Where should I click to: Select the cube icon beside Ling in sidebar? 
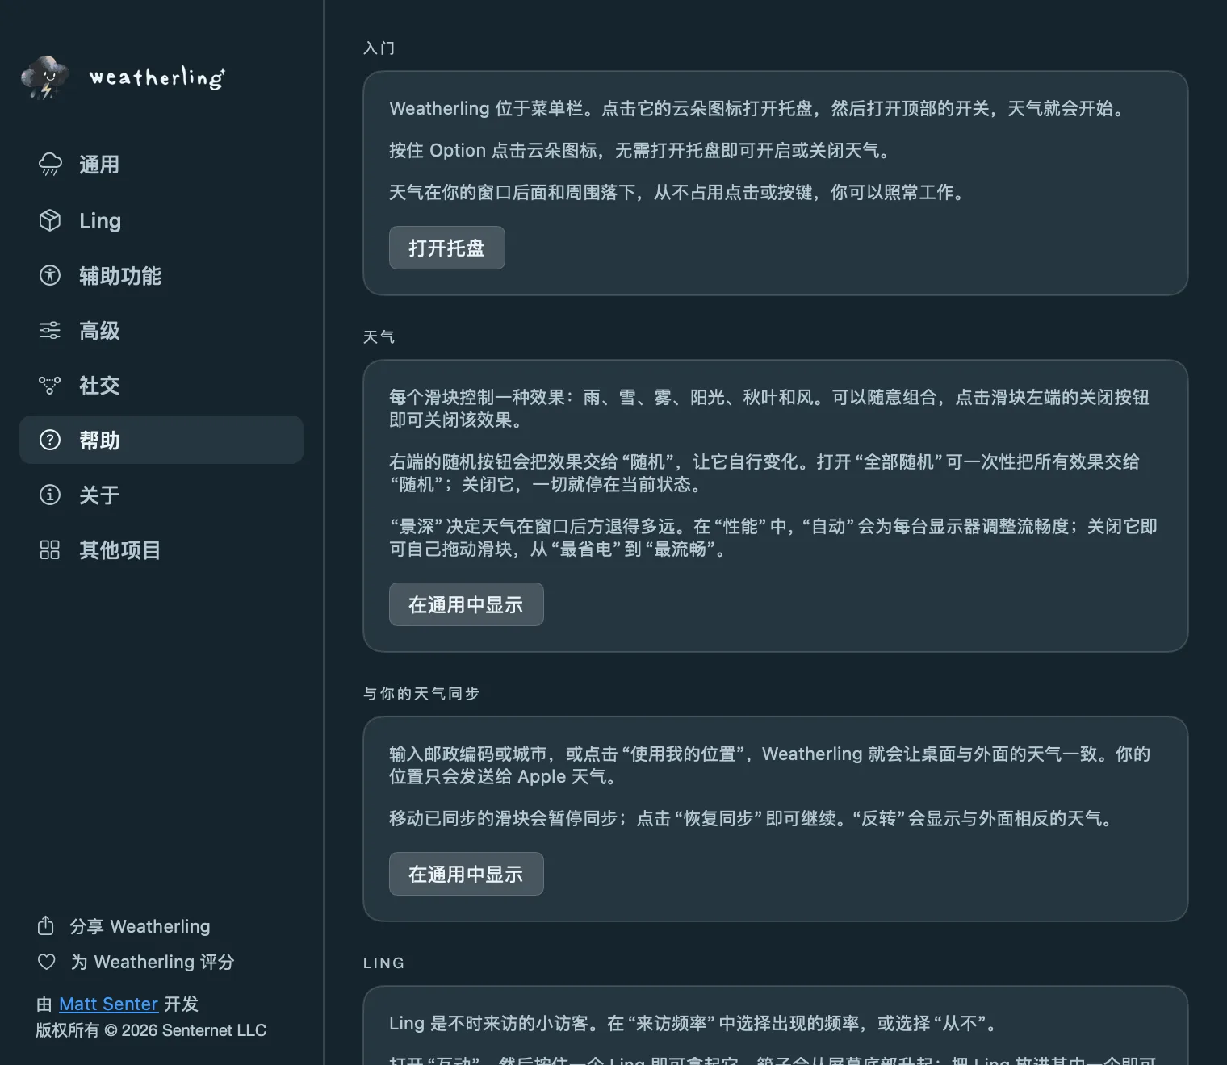[50, 220]
